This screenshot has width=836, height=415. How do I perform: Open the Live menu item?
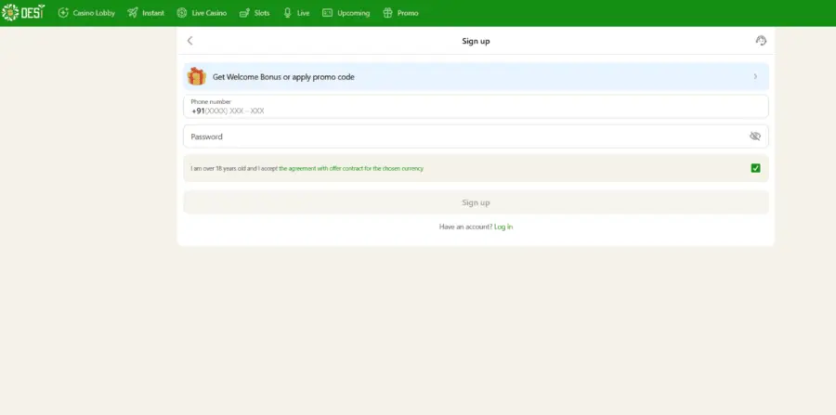296,13
